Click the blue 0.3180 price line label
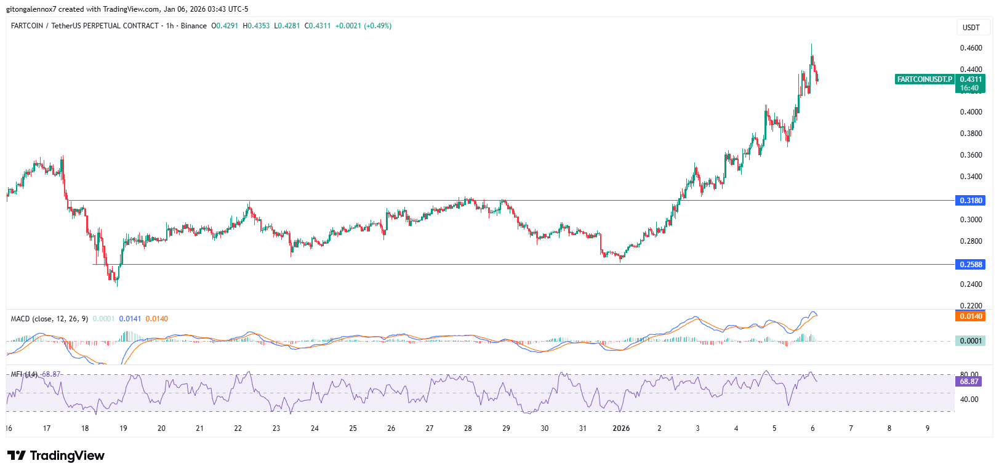999x474 pixels. (x=970, y=201)
